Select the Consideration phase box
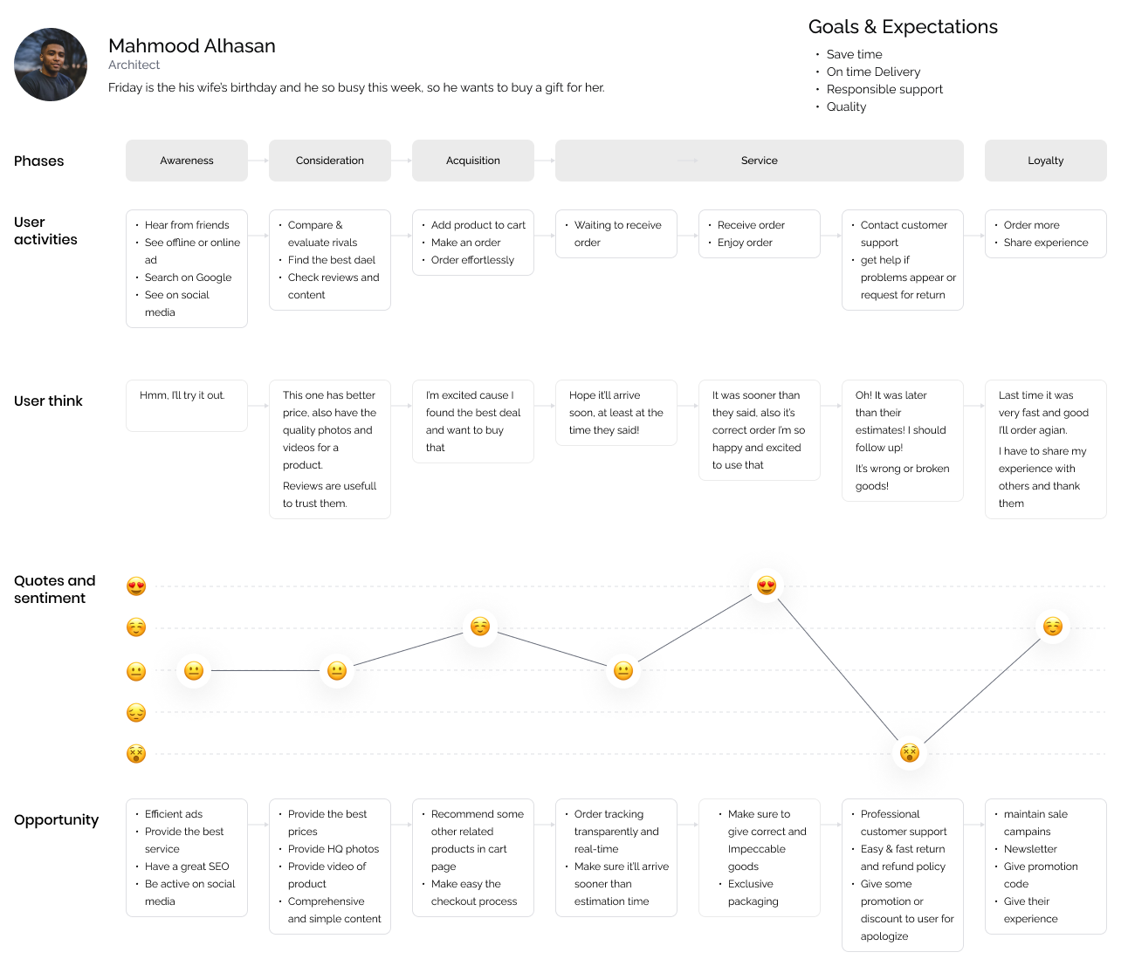Screen dimensions: 1128x966 coord(330,161)
